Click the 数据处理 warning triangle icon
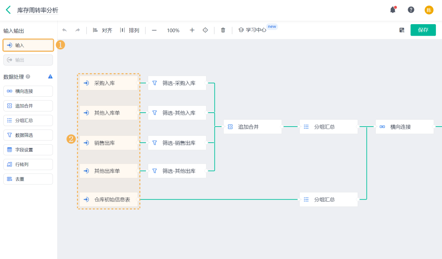This screenshot has height=259, width=442. (x=50, y=77)
